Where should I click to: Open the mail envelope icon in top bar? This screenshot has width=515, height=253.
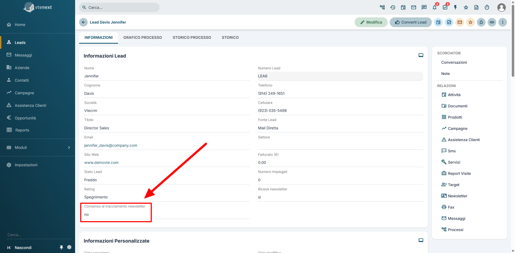pos(414,7)
